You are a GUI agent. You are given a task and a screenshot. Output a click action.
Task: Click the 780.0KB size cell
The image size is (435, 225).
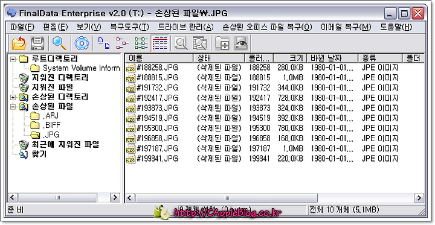click(291, 128)
